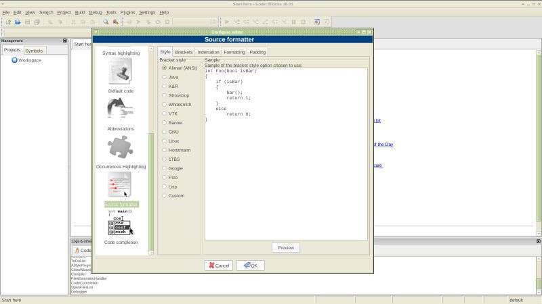
Task: Open Default code settings stamp icon
Action: 121,71
